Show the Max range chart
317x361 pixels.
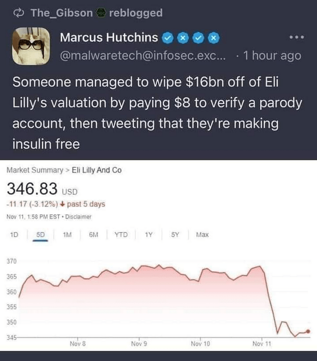click(202, 235)
